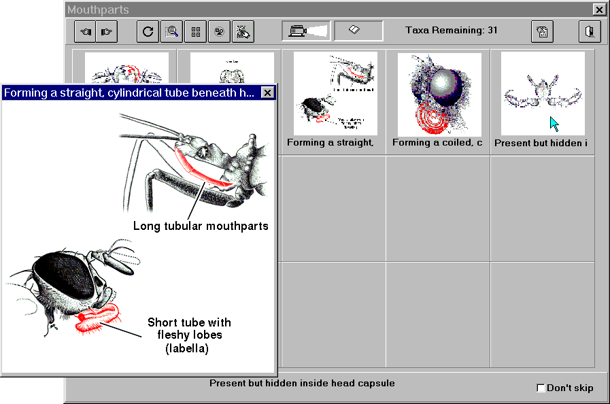Viewport: 610px width, 404px height.
Task: Click the first partially hidden mouthpart thumbnail
Action: [126, 67]
